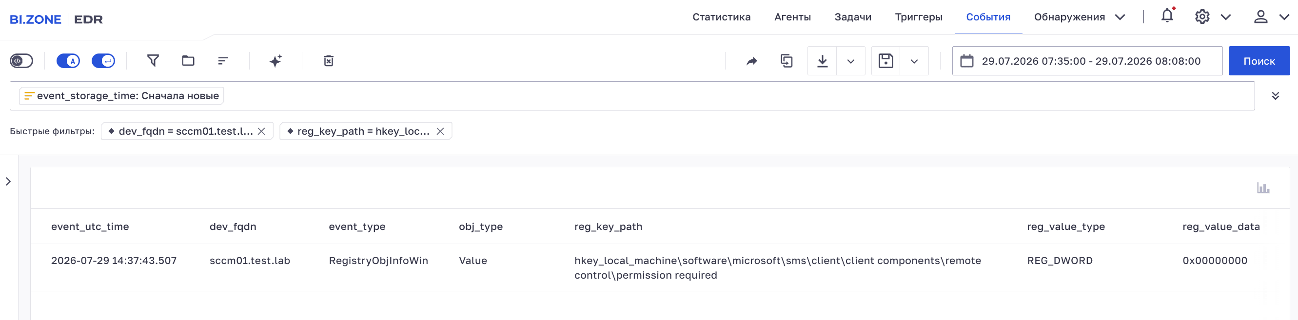This screenshot has height=320, width=1298.
Task: Click the obj_type column header
Action: 481,227
